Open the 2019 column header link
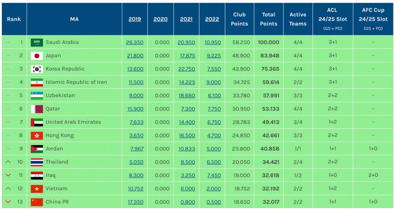 point(135,19)
